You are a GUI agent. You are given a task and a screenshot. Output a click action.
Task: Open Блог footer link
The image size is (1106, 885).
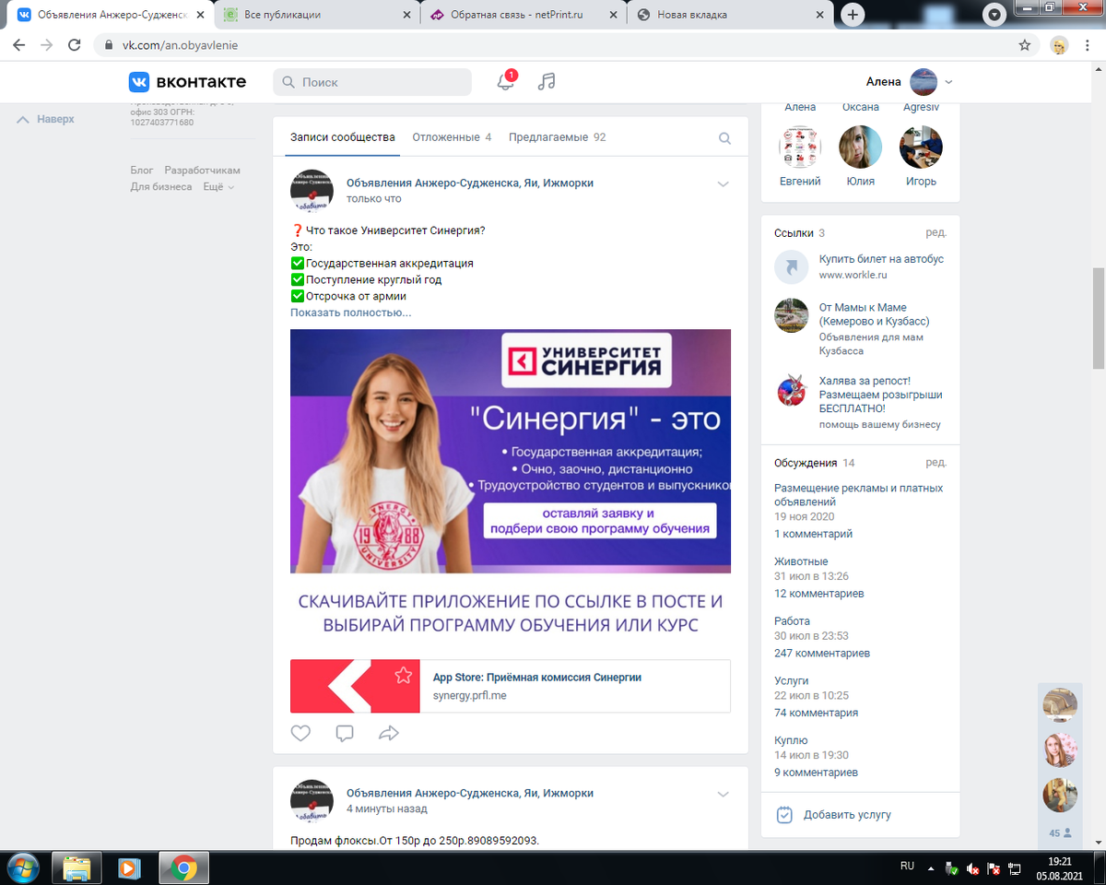[x=142, y=171]
